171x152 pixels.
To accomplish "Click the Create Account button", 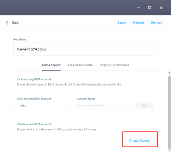I will (140, 141).
